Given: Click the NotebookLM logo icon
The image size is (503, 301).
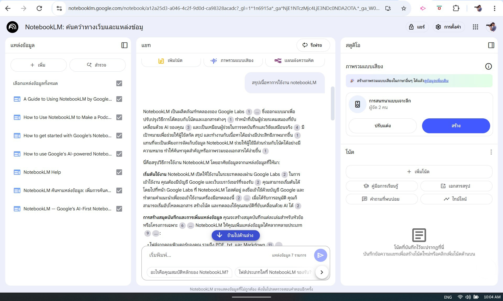Looking at the screenshot, I should point(12,27).
